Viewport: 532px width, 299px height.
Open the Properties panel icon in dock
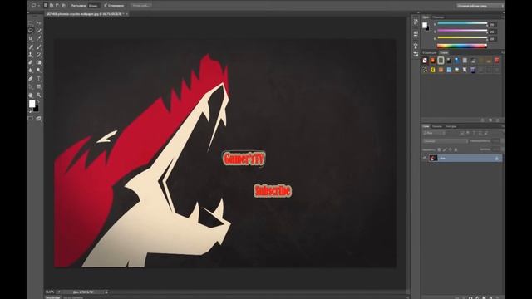tap(416, 33)
